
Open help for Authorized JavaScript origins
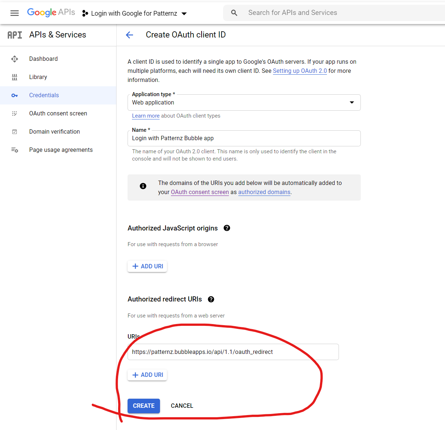(x=227, y=228)
